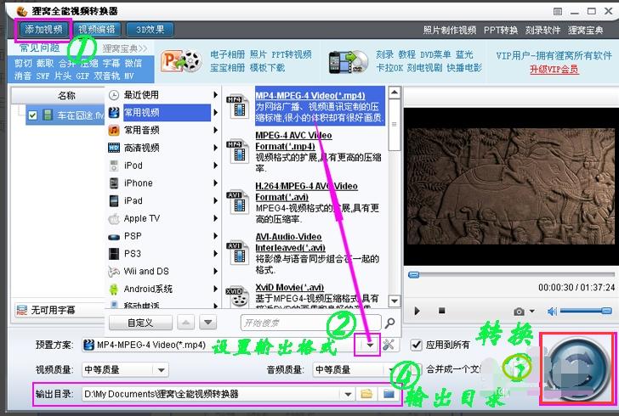Choose the 高清视频 HD category icon
The width and height of the screenshot is (619, 416).
[114, 148]
